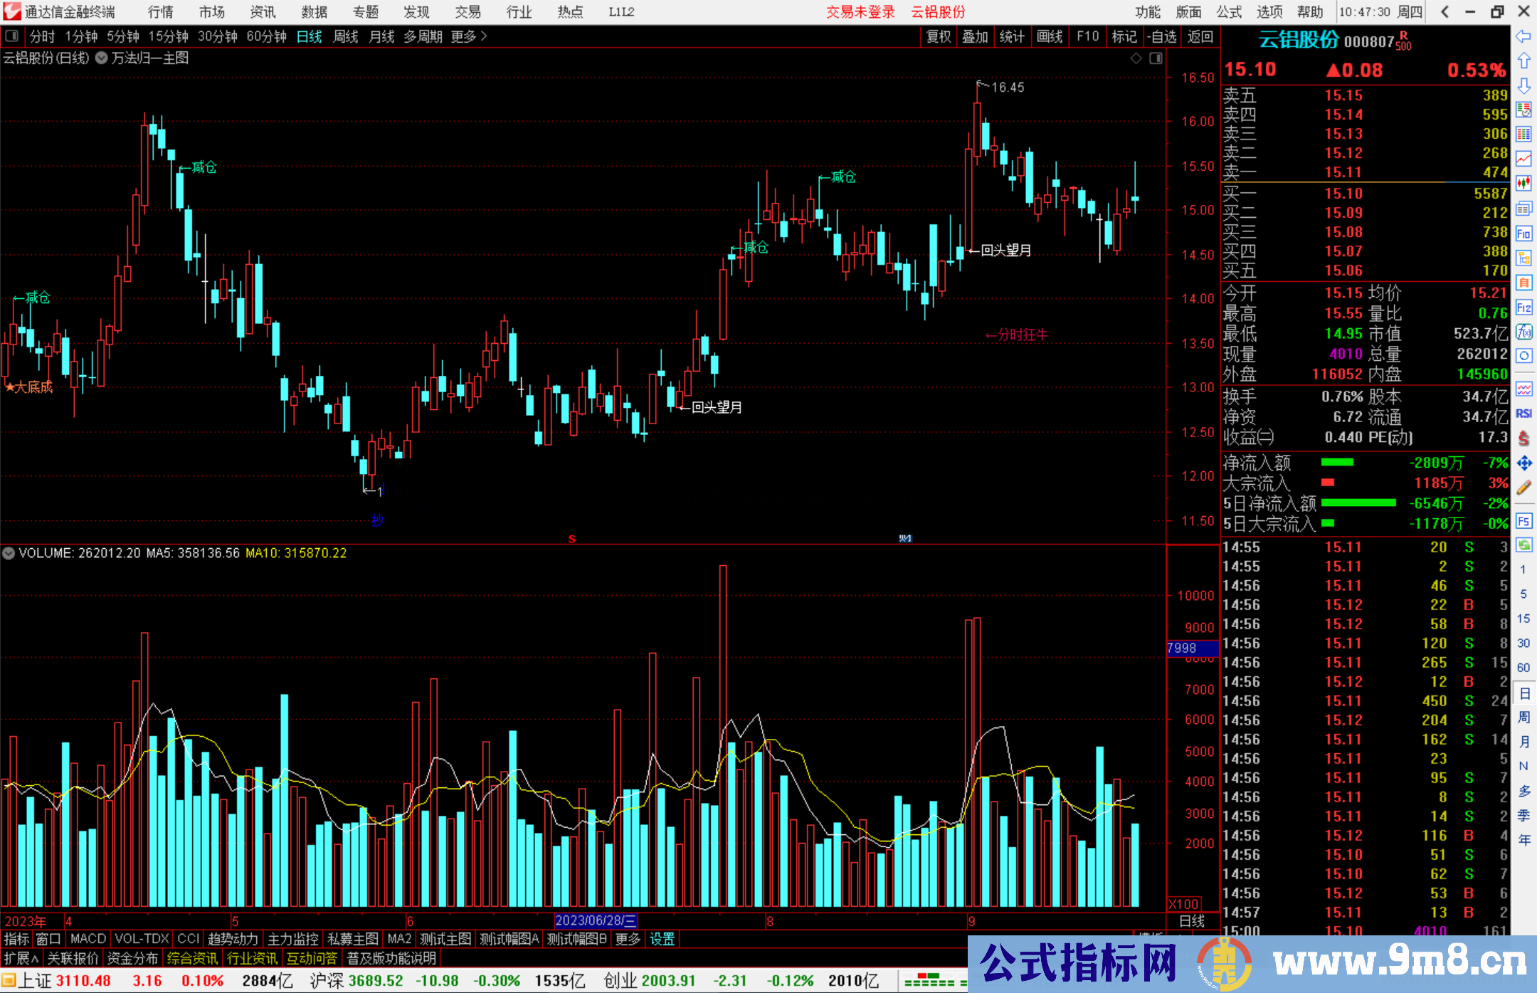Toggle the side panel icon left of 分时

(x=12, y=36)
